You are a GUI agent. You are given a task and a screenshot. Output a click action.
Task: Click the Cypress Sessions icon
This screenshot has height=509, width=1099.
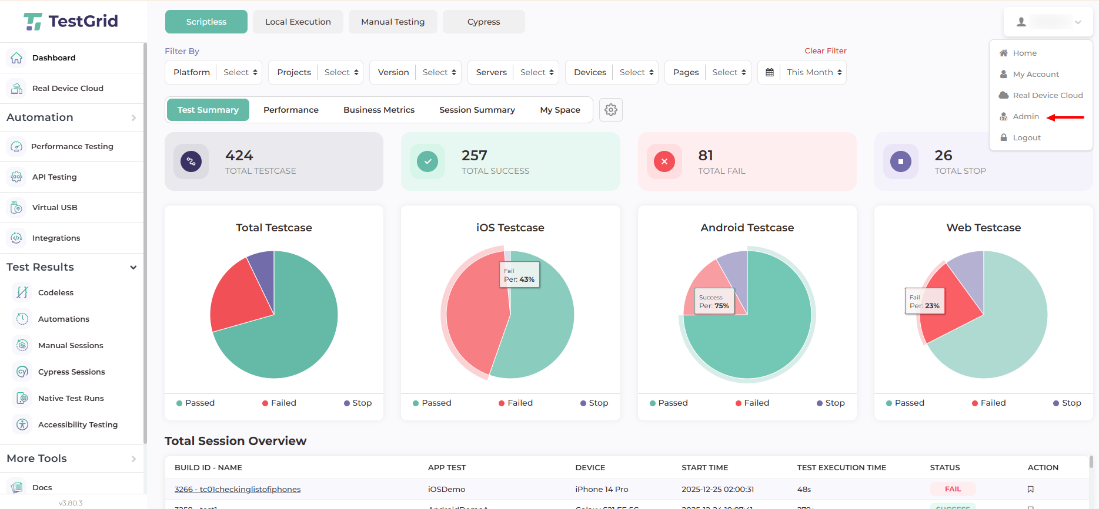pos(22,372)
